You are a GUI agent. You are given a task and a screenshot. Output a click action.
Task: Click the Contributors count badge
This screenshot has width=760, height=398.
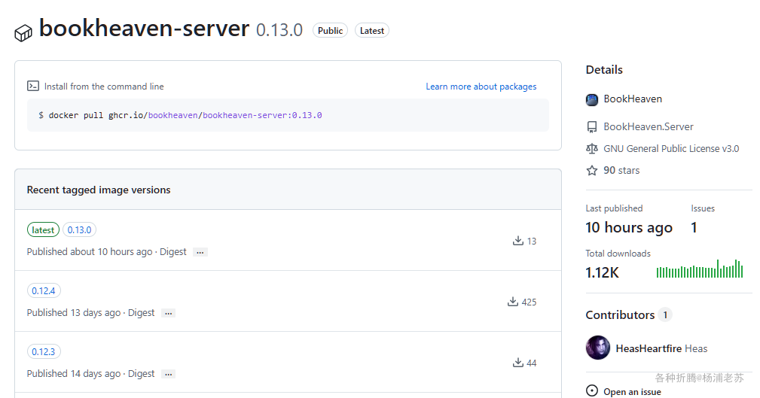pos(666,314)
